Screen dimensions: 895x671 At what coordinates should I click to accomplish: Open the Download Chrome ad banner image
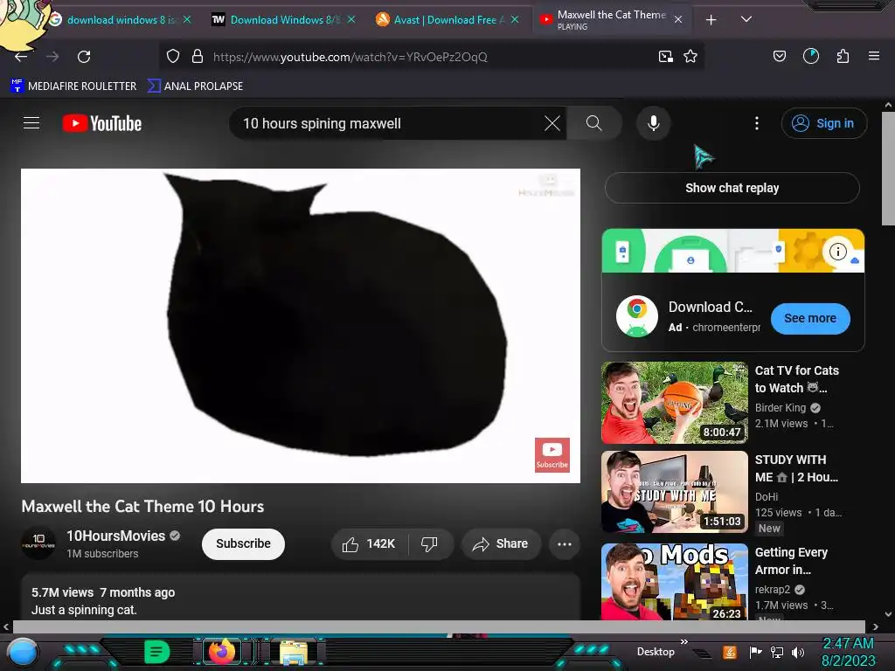(733, 251)
